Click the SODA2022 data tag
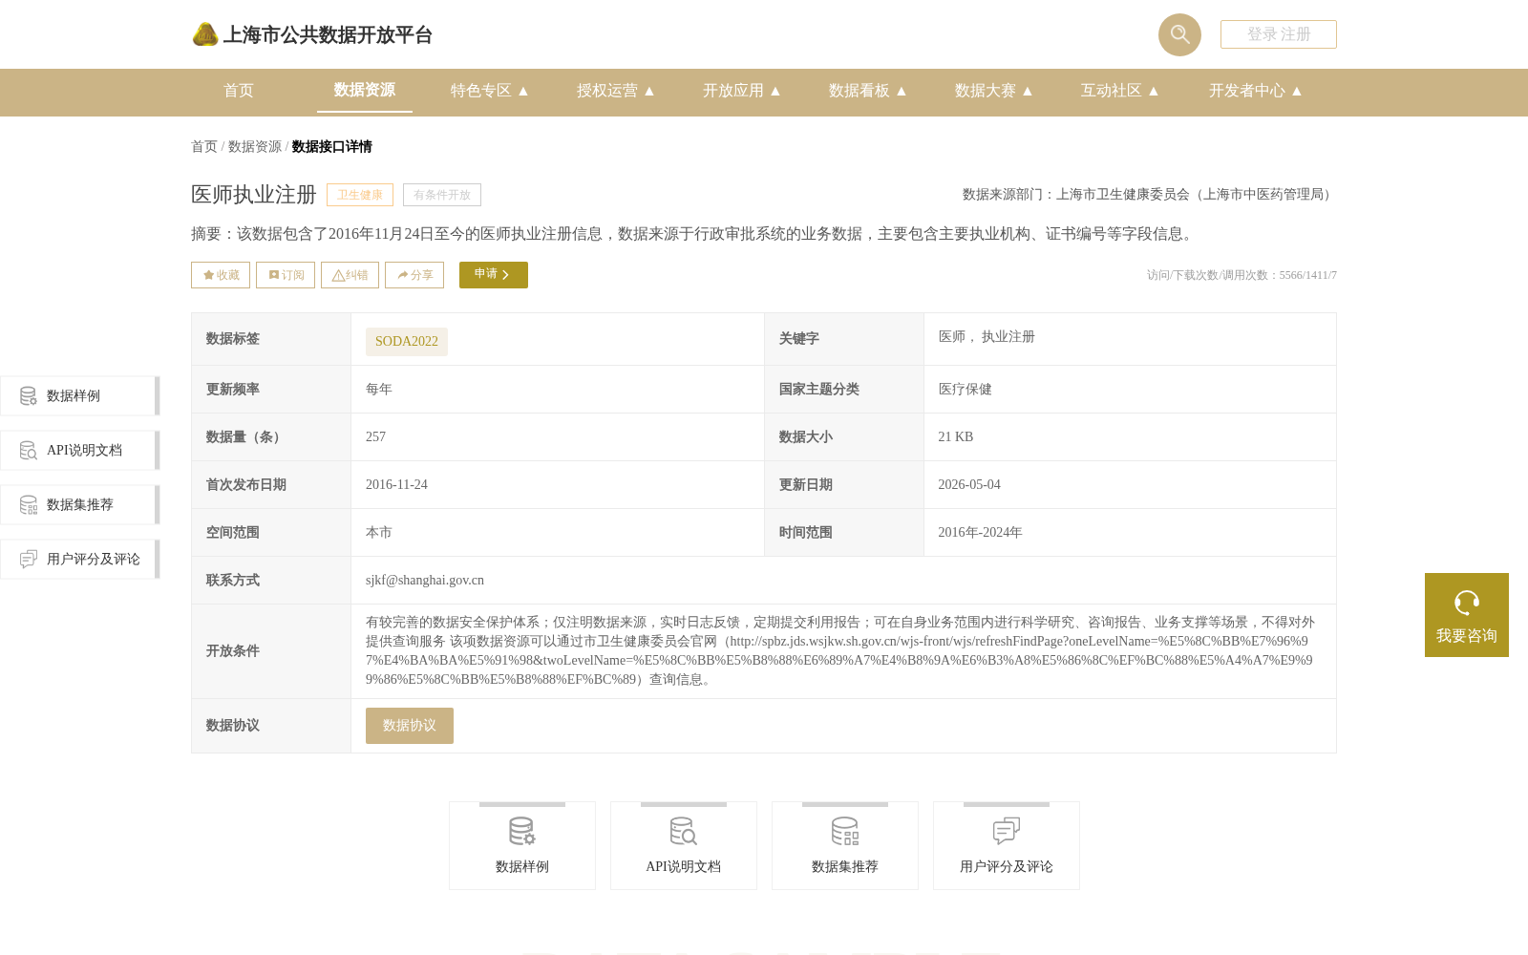This screenshot has height=955, width=1528. 407,341
